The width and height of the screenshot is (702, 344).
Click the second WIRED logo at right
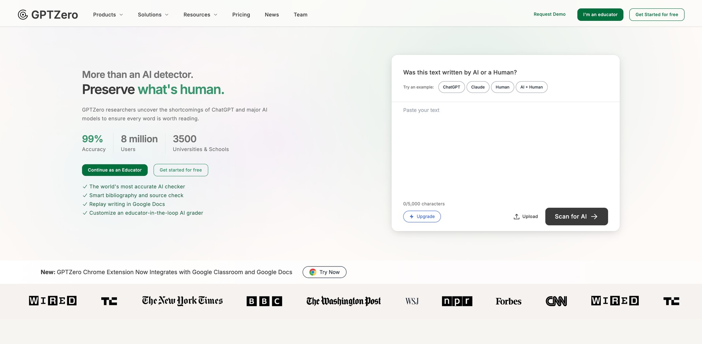tap(615, 301)
